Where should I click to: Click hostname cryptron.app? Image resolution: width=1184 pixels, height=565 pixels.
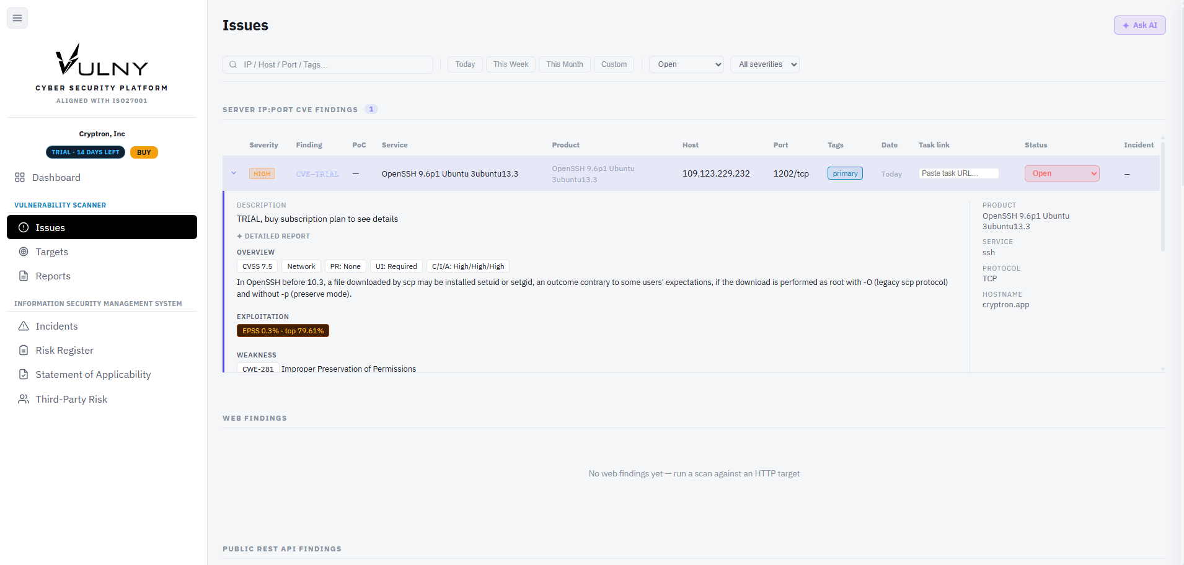click(1005, 305)
